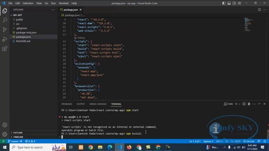This screenshot has width=269, height=151.
Task: Open the Edit menu
Action: (x=18, y=3)
